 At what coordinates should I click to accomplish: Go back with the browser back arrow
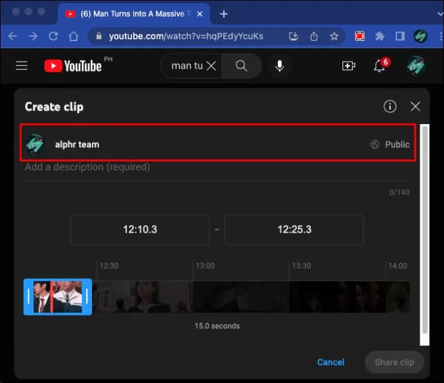point(12,36)
